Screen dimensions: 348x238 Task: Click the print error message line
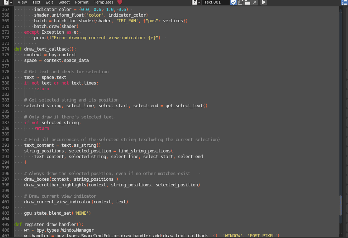coord(97,37)
